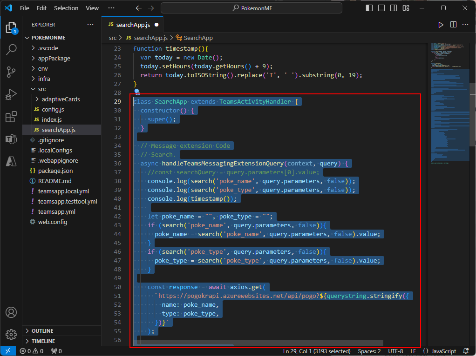Image resolution: width=476 pixels, height=356 pixels.
Task: Go back using the navigation arrow
Action: point(139,8)
